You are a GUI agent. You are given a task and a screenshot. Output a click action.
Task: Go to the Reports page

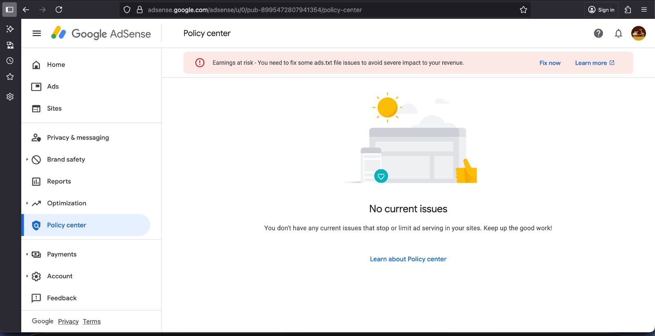pyautogui.click(x=59, y=182)
